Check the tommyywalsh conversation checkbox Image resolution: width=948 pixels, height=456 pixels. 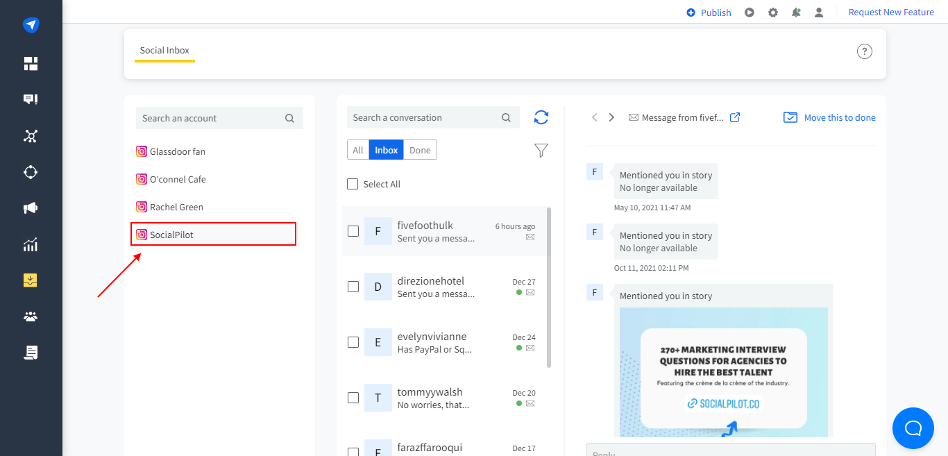pyautogui.click(x=353, y=398)
